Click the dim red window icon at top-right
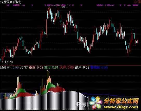 pos(139,2)
